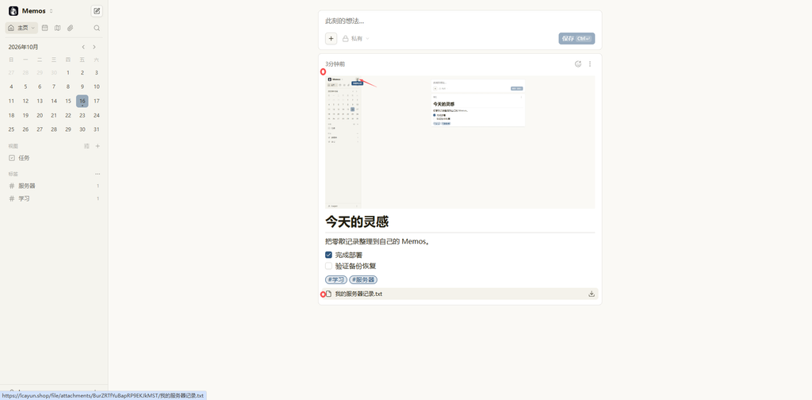Open the tags section more-options dots

click(98, 174)
